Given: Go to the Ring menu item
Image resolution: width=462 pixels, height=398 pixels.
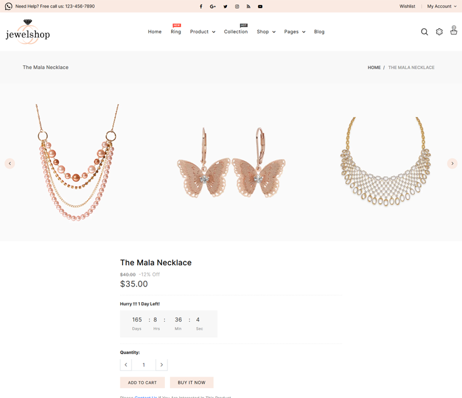Looking at the screenshot, I should click(176, 32).
